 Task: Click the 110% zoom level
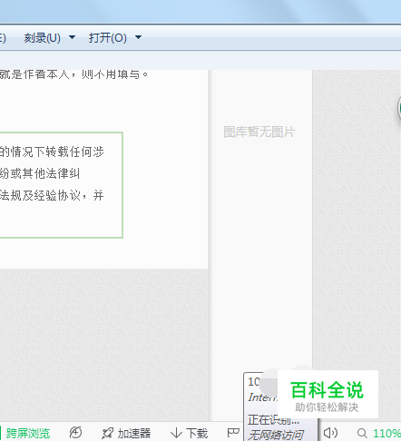click(x=386, y=434)
